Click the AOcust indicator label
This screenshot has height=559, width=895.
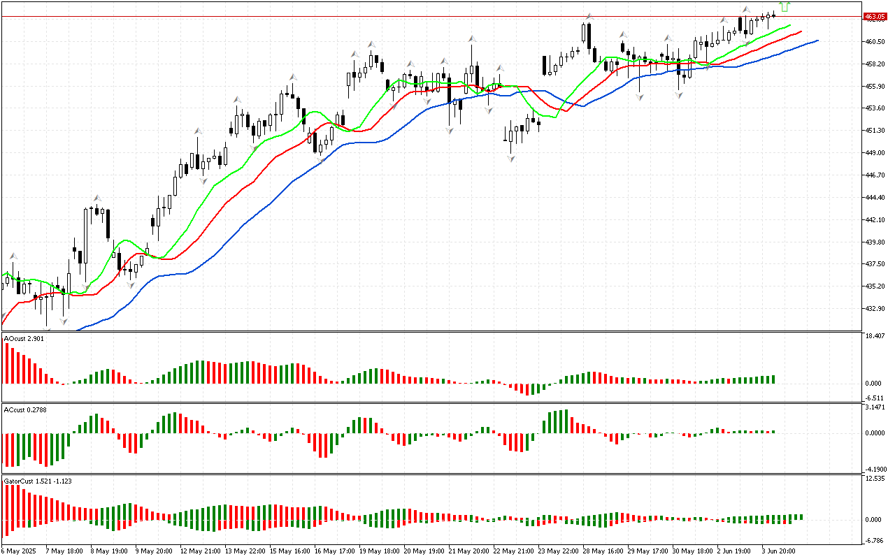pos(24,339)
